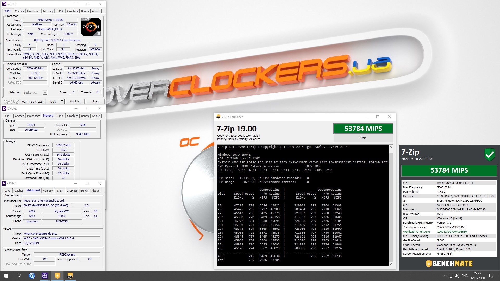Click the Max Frequency value 5300.00 MHz
500x281 pixels.
coord(445,187)
